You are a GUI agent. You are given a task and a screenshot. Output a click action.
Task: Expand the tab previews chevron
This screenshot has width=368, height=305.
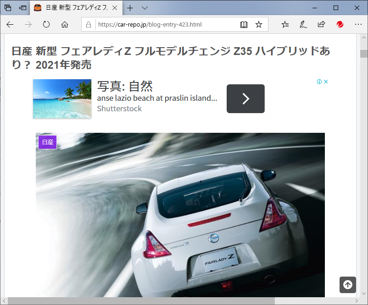[145, 8]
